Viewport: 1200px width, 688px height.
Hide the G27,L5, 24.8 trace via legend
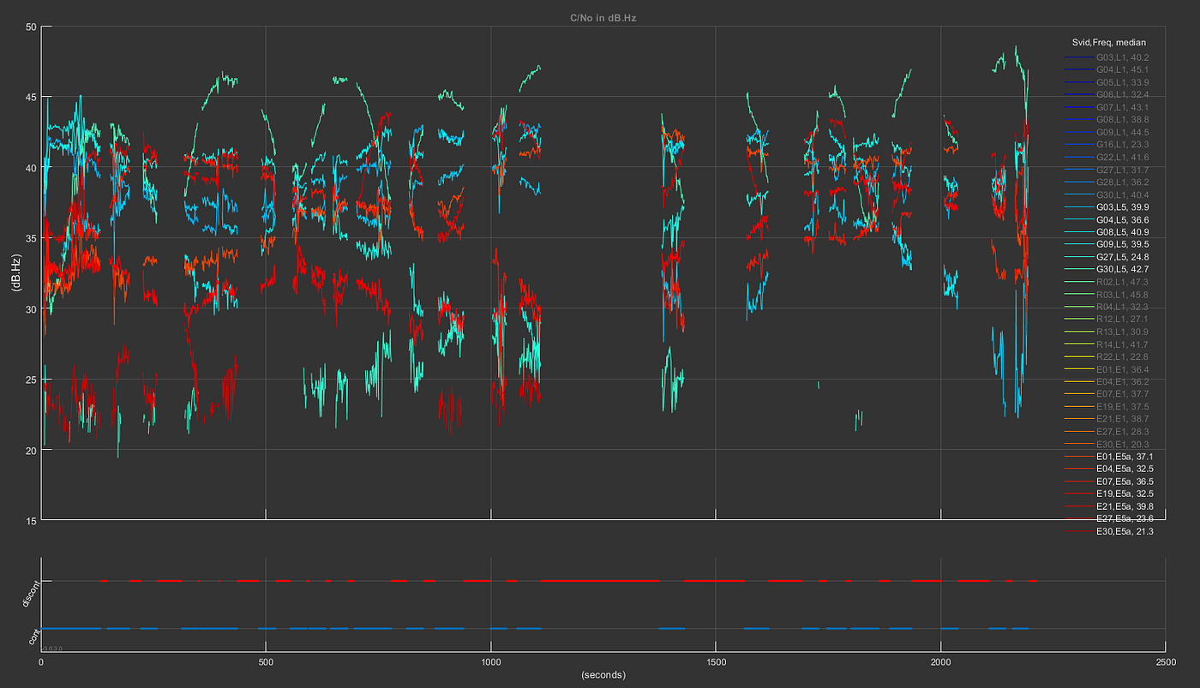point(1125,257)
